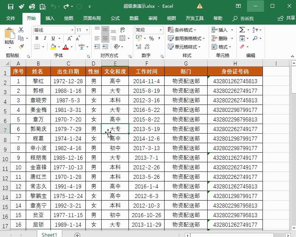Switch to the 页面布局 ribbon tab
296x237 pixels.
[92, 18]
